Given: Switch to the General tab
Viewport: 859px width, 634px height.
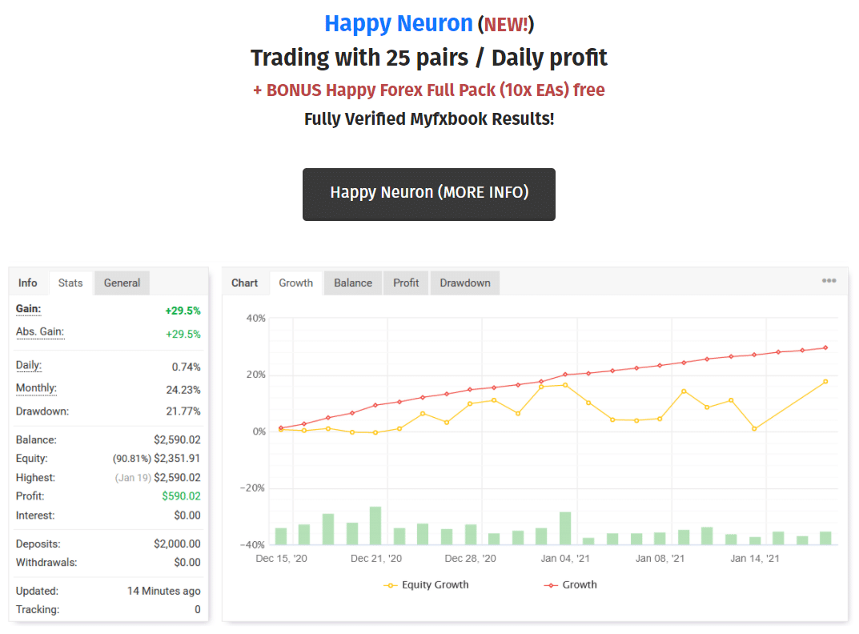Looking at the screenshot, I should (122, 283).
